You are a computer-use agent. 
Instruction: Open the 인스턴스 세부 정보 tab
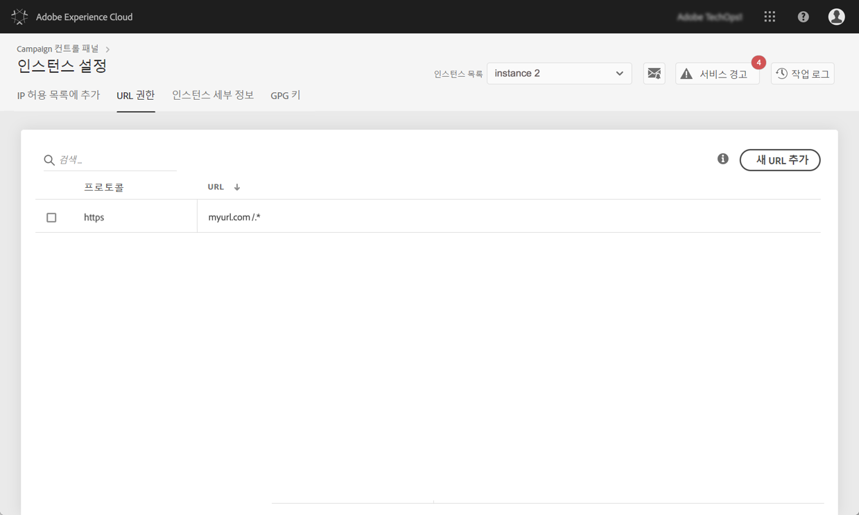[213, 95]
